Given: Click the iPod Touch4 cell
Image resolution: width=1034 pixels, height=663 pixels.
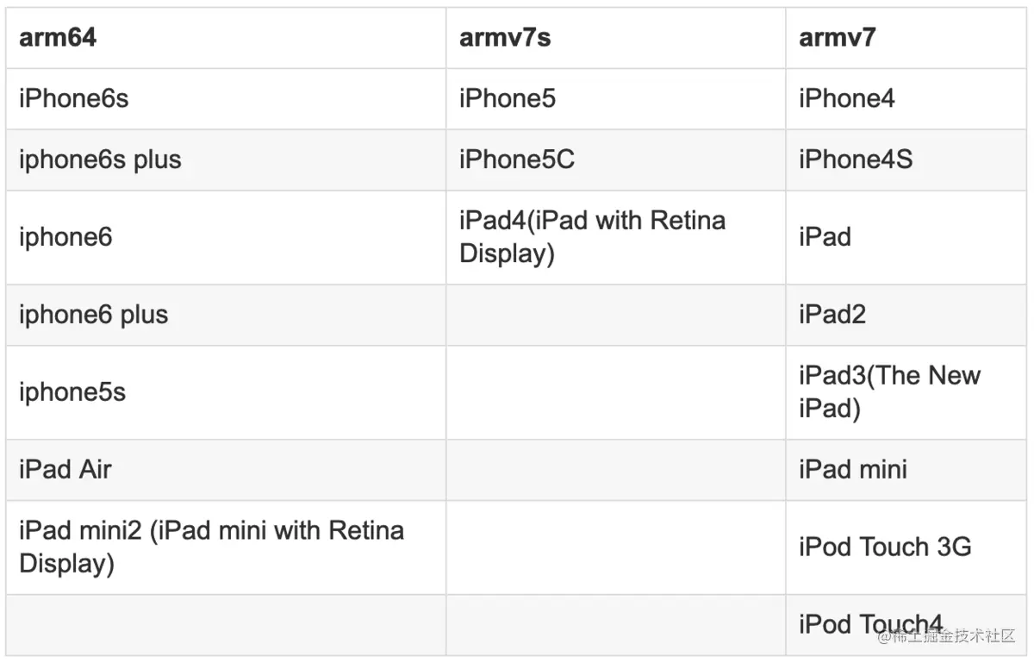Looking at the screenshot, I should pos(870,624).
